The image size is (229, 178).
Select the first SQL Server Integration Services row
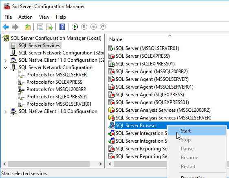coord(141,133)
